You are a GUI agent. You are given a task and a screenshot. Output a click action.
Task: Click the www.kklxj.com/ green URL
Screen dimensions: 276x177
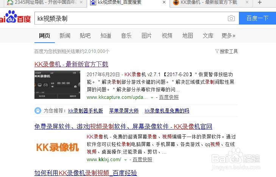tap(104, 160)
